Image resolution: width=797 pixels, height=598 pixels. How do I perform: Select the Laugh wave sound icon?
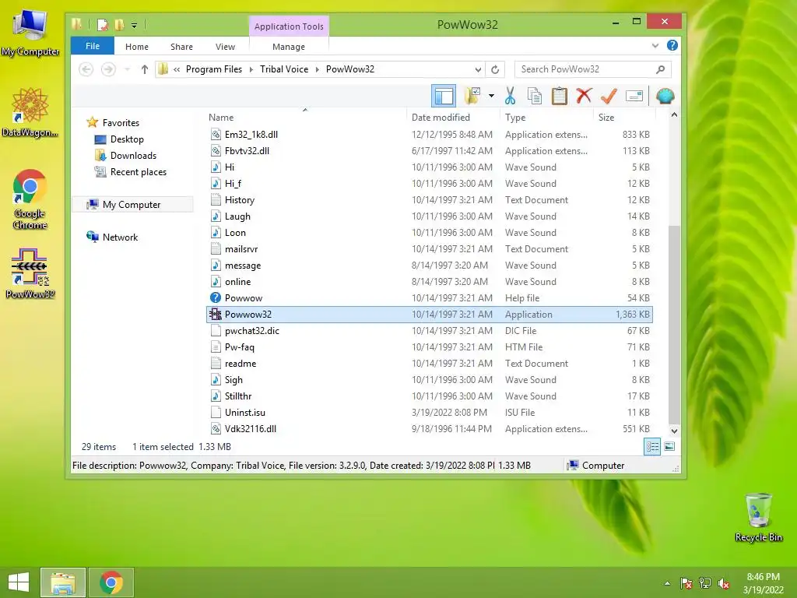click(216, 216)
